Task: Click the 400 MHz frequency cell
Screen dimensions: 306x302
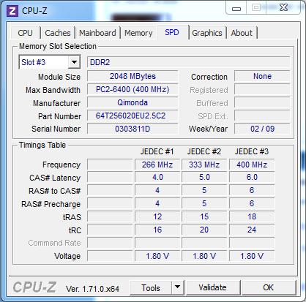Action: [x=252, y=165]
